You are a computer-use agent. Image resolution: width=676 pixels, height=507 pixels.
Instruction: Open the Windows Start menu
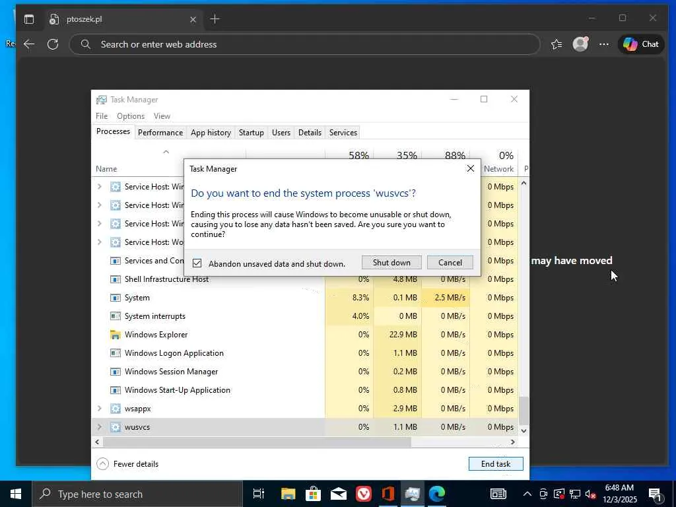pyautogui.click(x=16, y=494)
